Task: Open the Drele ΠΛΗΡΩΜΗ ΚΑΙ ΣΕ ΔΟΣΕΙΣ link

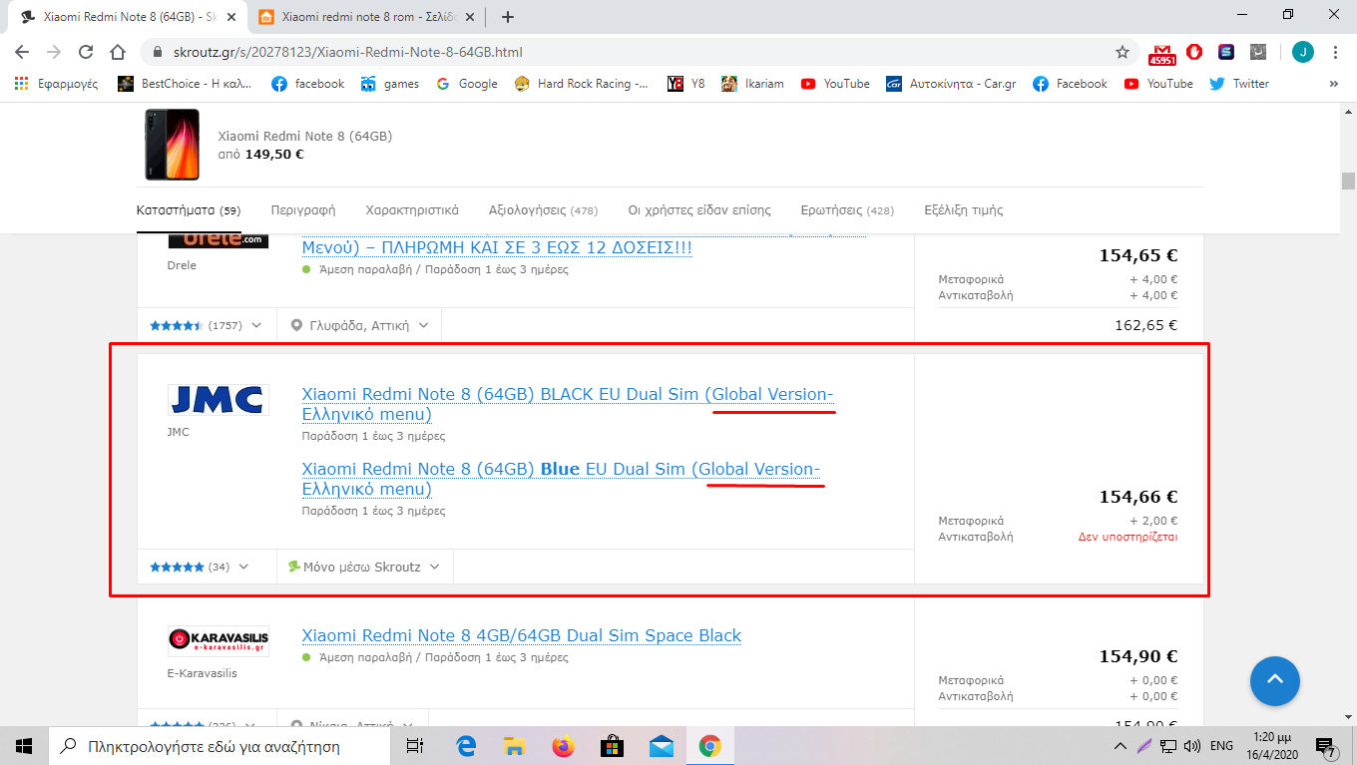Action: 497,246
